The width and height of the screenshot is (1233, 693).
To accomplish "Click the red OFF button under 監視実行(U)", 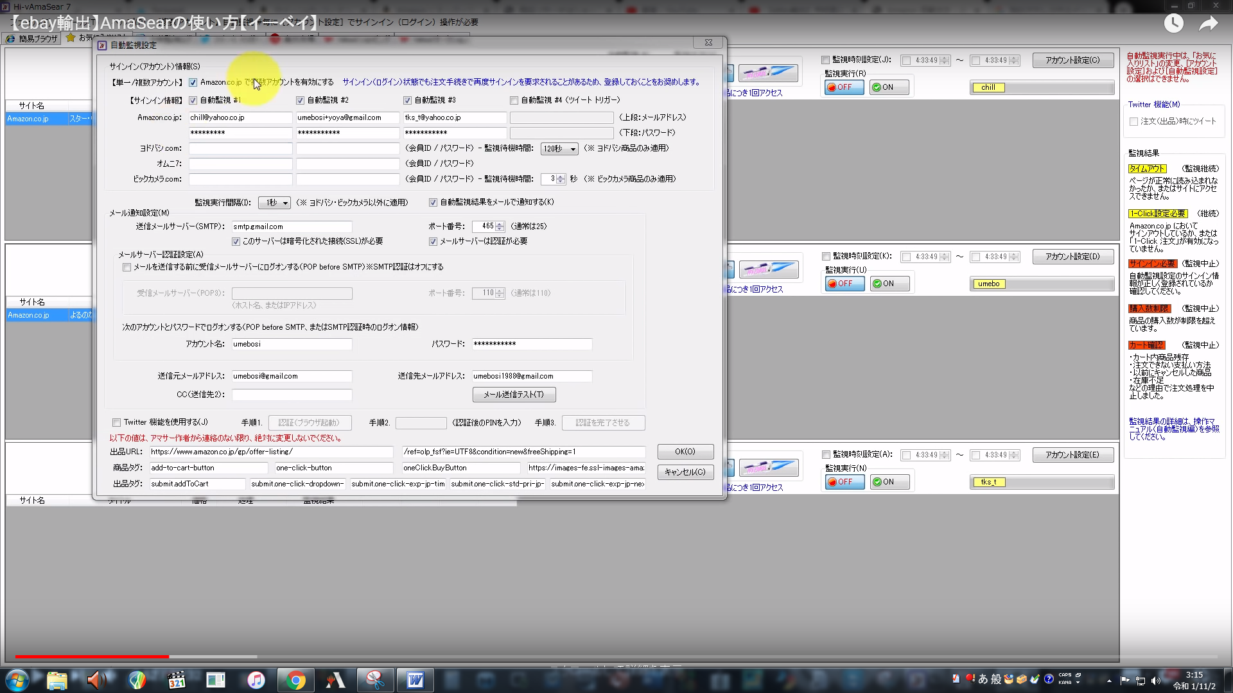I will 844,284.
